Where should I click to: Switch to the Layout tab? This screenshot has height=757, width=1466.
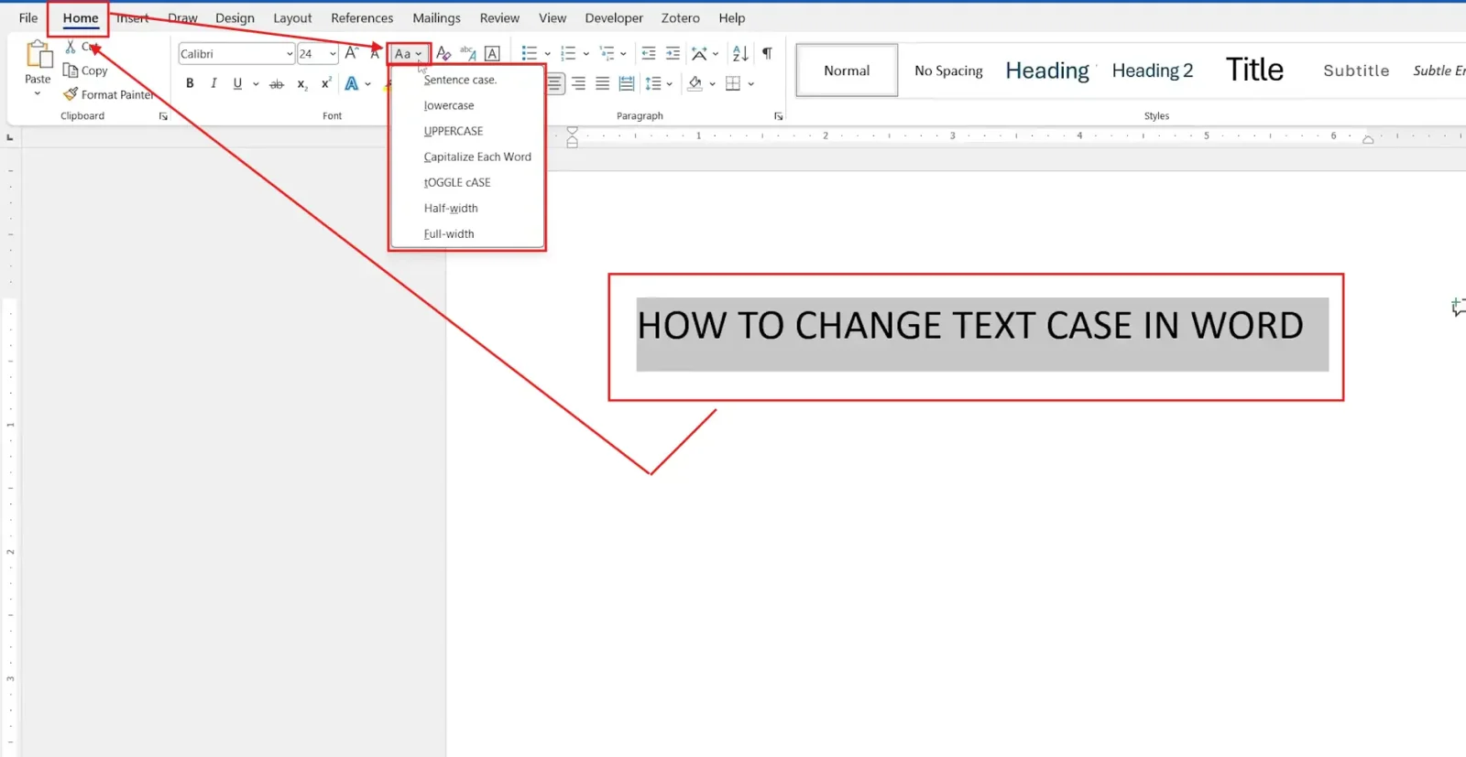point(292,17)
